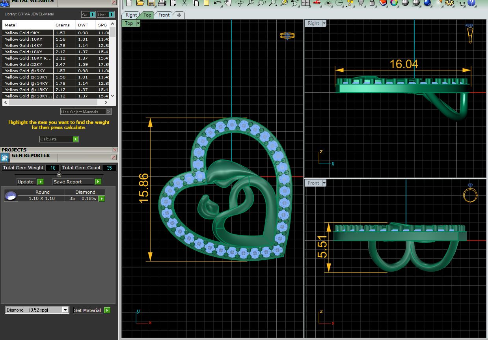Click the Undo arrow icon
Viewport: 488px width, 340px height.
[x=218, y=3]
